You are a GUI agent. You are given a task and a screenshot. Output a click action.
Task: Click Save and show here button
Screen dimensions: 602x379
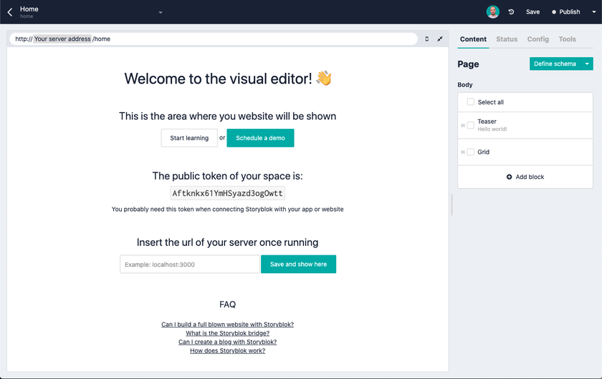(298, 264)
